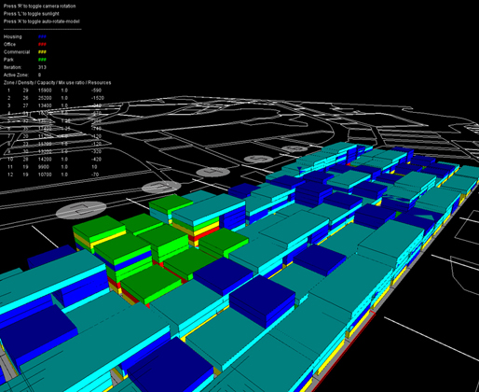This screenshot has height=392, width=479.
Task: Select the zone 5 circular marker
Action: coord(259,160)
